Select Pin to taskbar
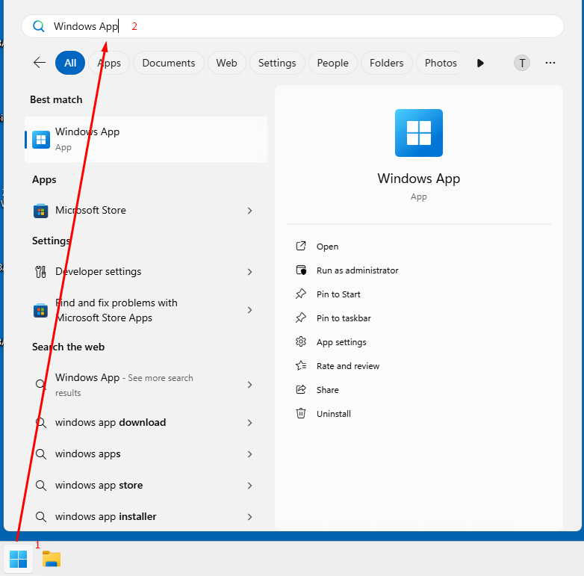 click(344, 318)
